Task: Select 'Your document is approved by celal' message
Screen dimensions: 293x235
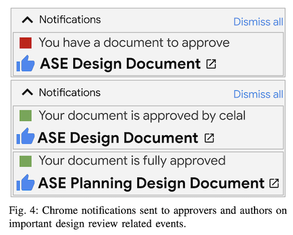Action: point(142,116)
